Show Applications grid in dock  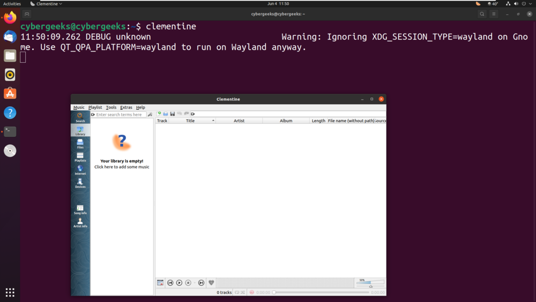tap(10, 292)
